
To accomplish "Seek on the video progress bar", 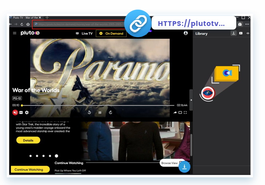I will click(x=98, y=105).
